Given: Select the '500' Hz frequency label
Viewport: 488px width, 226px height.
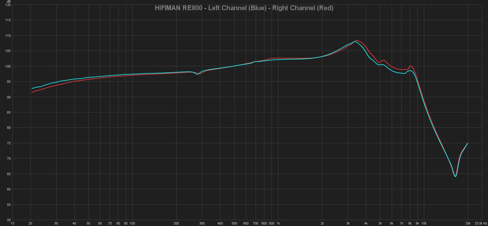Looking at the screenshot, I should pyautogui.click(x=234, y=223).
